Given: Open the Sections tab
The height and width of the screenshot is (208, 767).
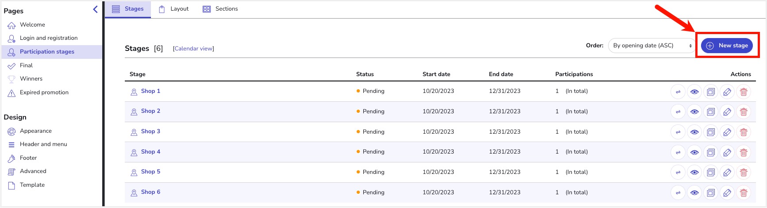Looking at the screenshot, I should point(220,9).
